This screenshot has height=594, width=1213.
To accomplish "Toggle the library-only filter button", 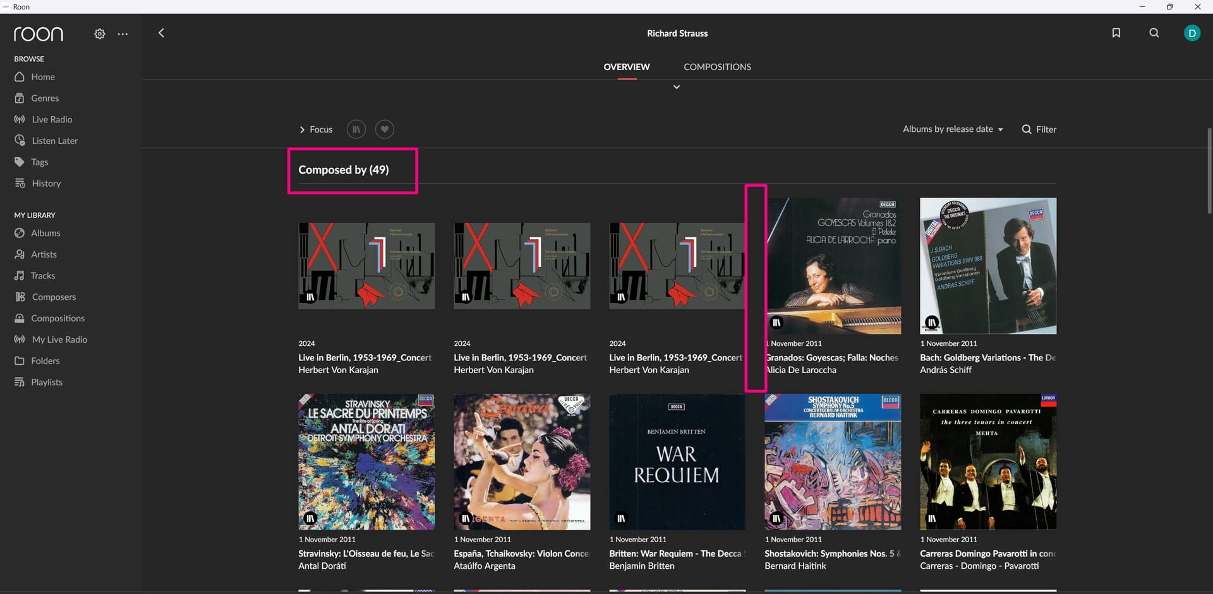I will 356,129.
